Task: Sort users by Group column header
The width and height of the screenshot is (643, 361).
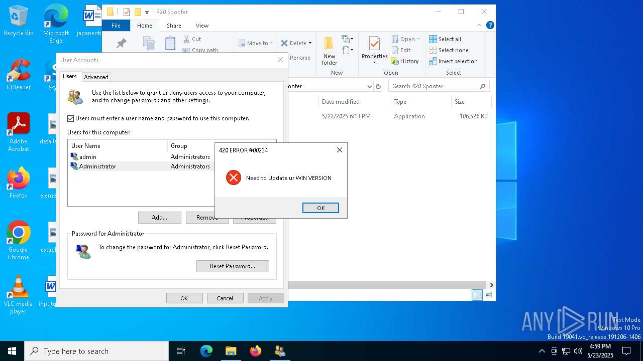Action: point(191,145)
